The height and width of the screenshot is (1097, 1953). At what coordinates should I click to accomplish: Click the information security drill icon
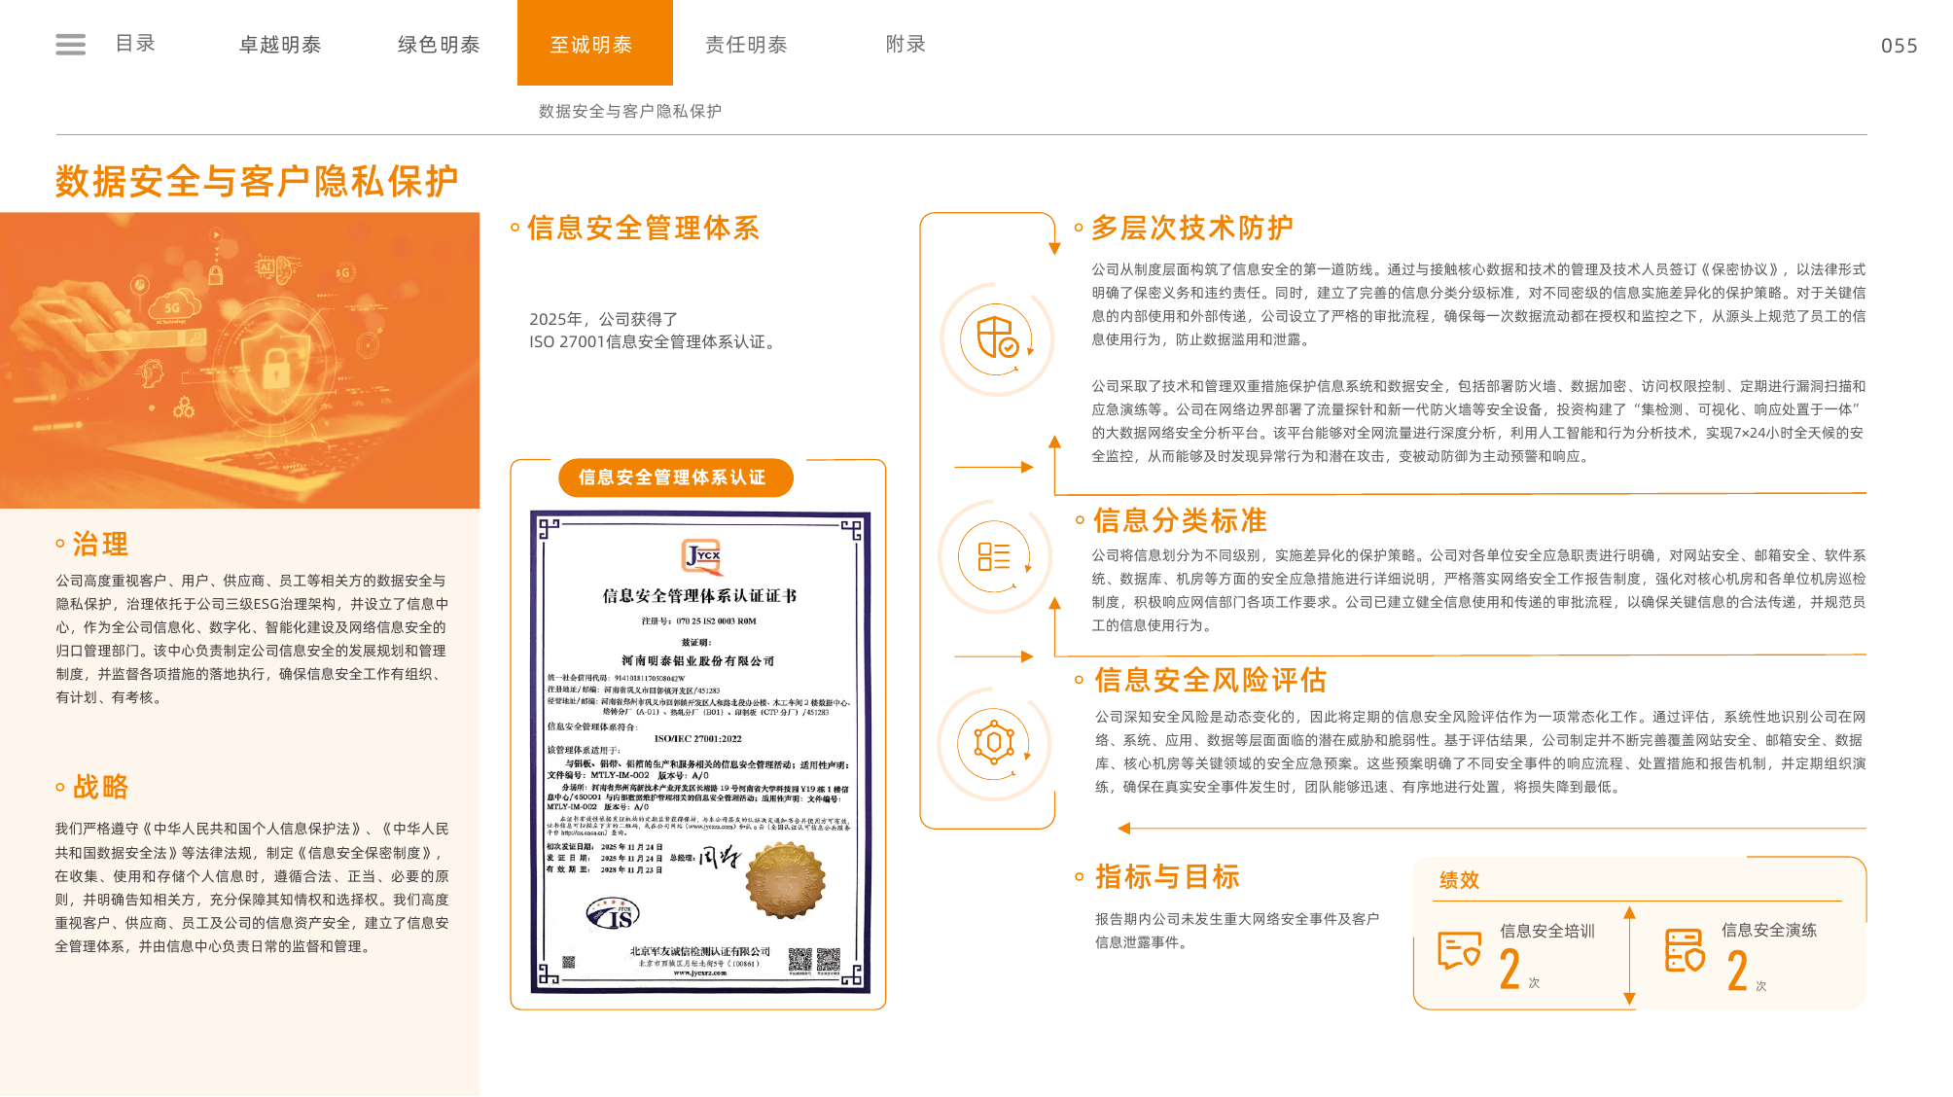click(x=1686, y=950)
